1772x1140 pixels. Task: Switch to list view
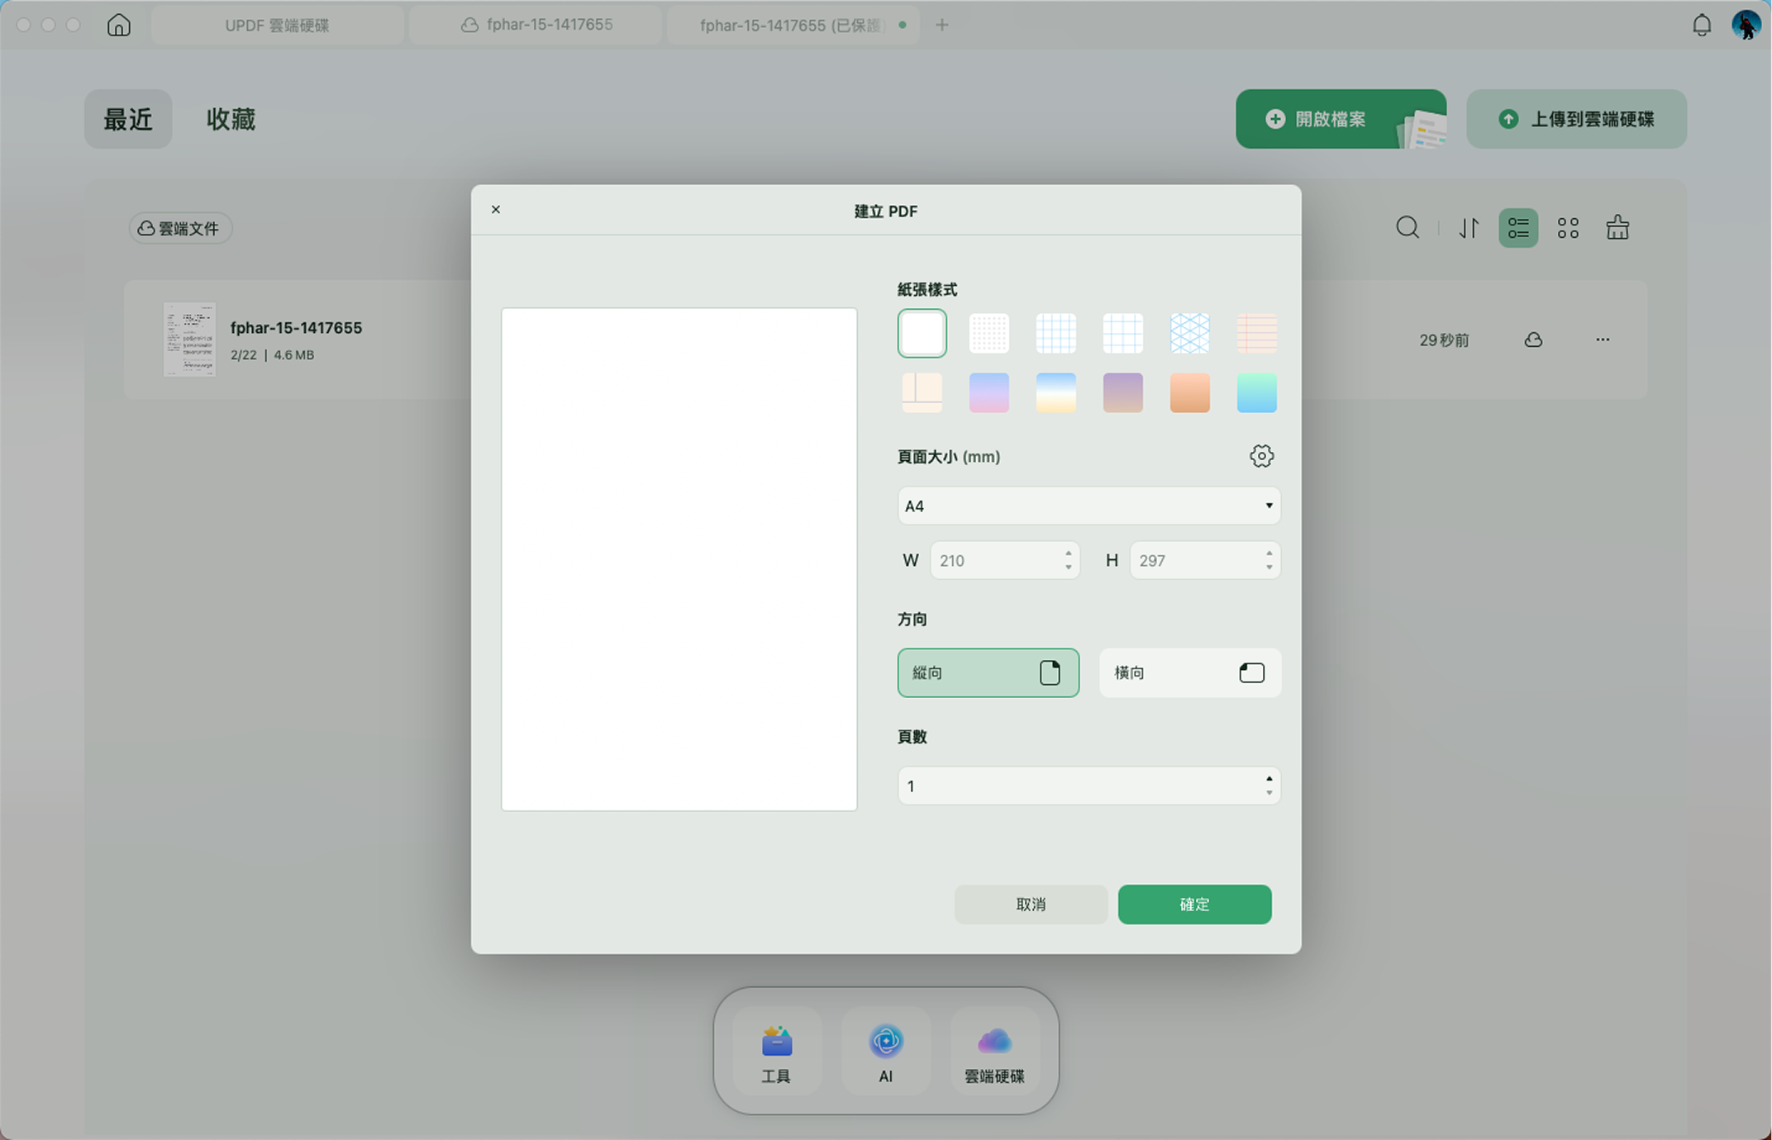click(1518, 228)
